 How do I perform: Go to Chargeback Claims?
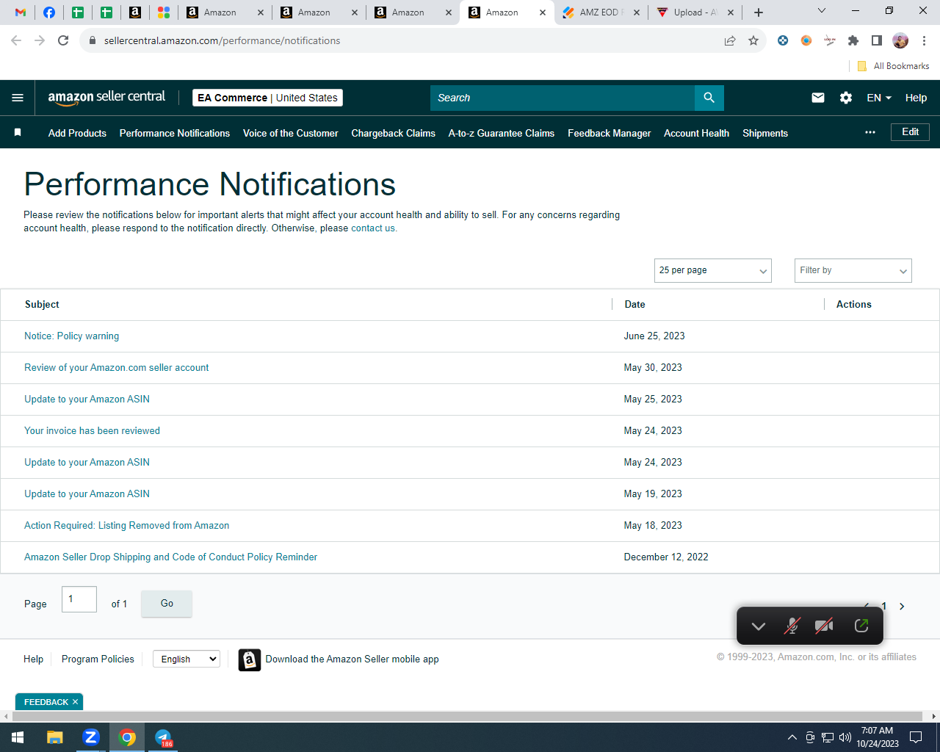[394, 133]
